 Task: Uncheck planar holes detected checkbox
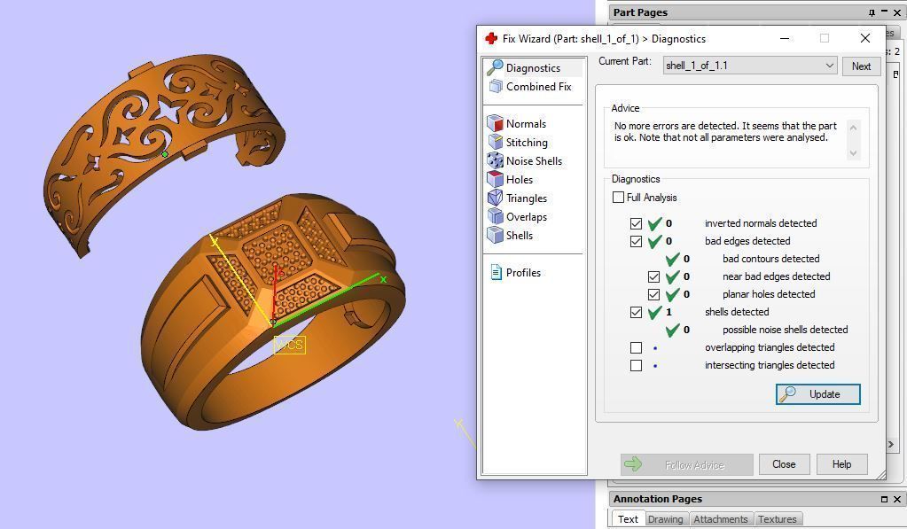point(653,294)
